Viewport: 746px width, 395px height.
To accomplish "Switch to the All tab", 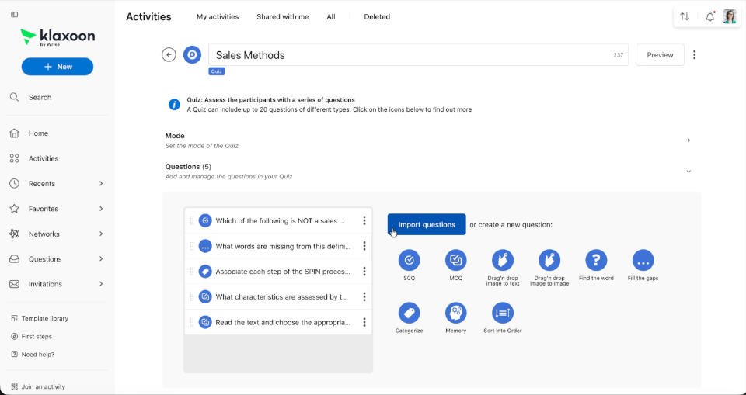I will tap(331, 16).
